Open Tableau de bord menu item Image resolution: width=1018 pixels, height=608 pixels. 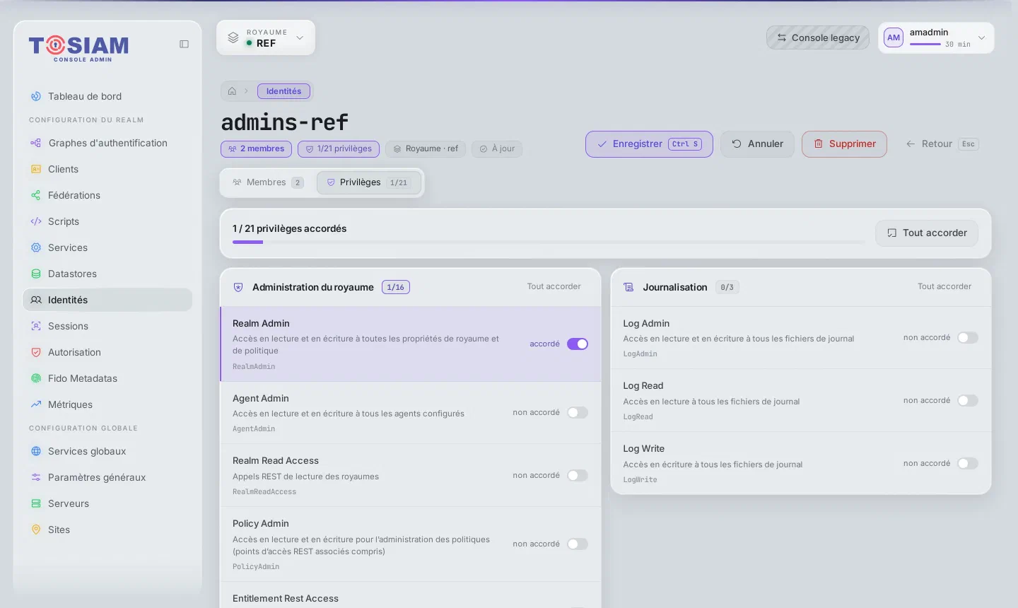click(107, 96)
